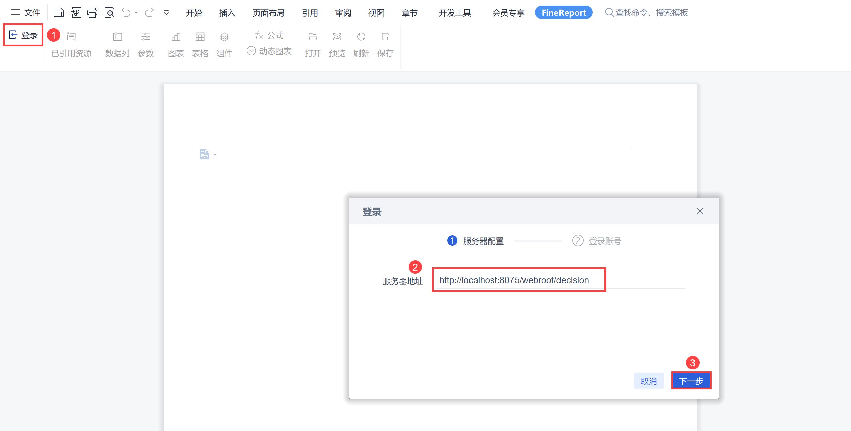Screen dimensions: 851x431
Task: Expand quick access toolbar customize arrow
Action: (166, 13)
